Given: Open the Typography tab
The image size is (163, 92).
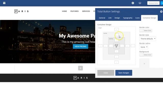Looking at the screenshot, I should [x=128, y=18].
